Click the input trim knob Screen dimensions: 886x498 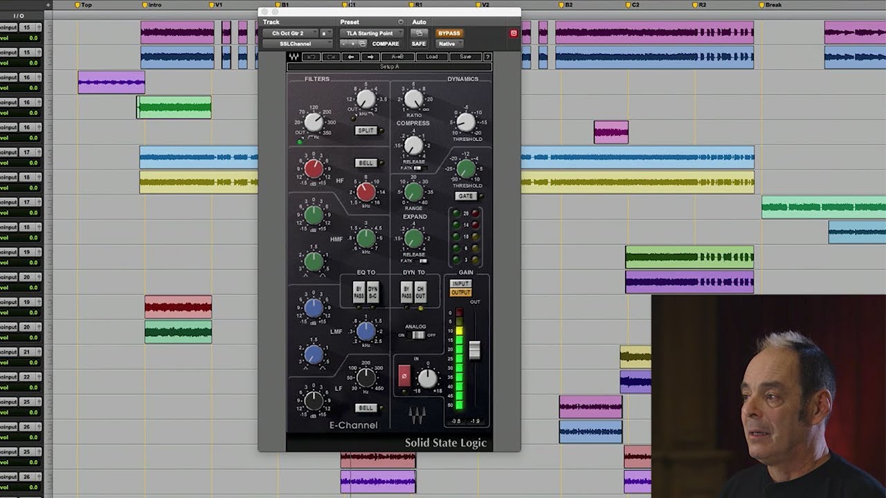click(428, 378)
